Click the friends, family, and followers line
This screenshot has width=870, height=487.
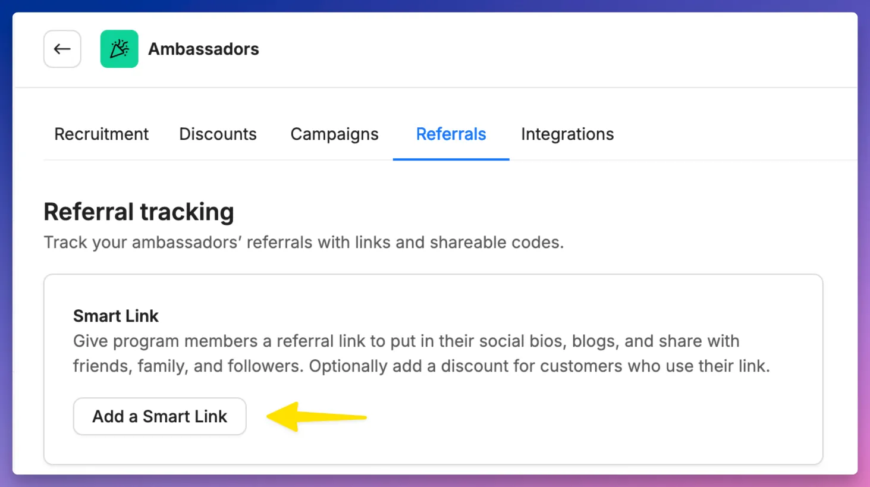tap(422, 366)
